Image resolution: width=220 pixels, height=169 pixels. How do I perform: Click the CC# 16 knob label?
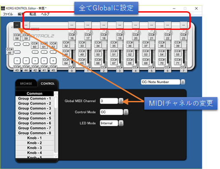point(72,36)
